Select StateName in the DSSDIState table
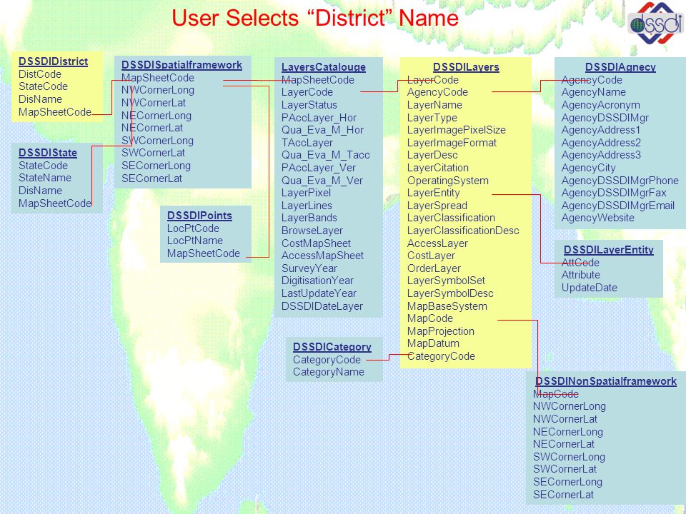The width and height of the screenshot is (686, 514). (44, 178)
